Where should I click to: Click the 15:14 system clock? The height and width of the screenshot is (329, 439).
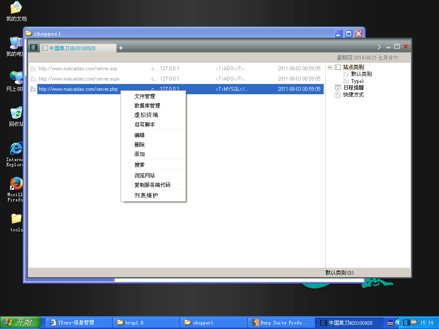click(427, 323)
